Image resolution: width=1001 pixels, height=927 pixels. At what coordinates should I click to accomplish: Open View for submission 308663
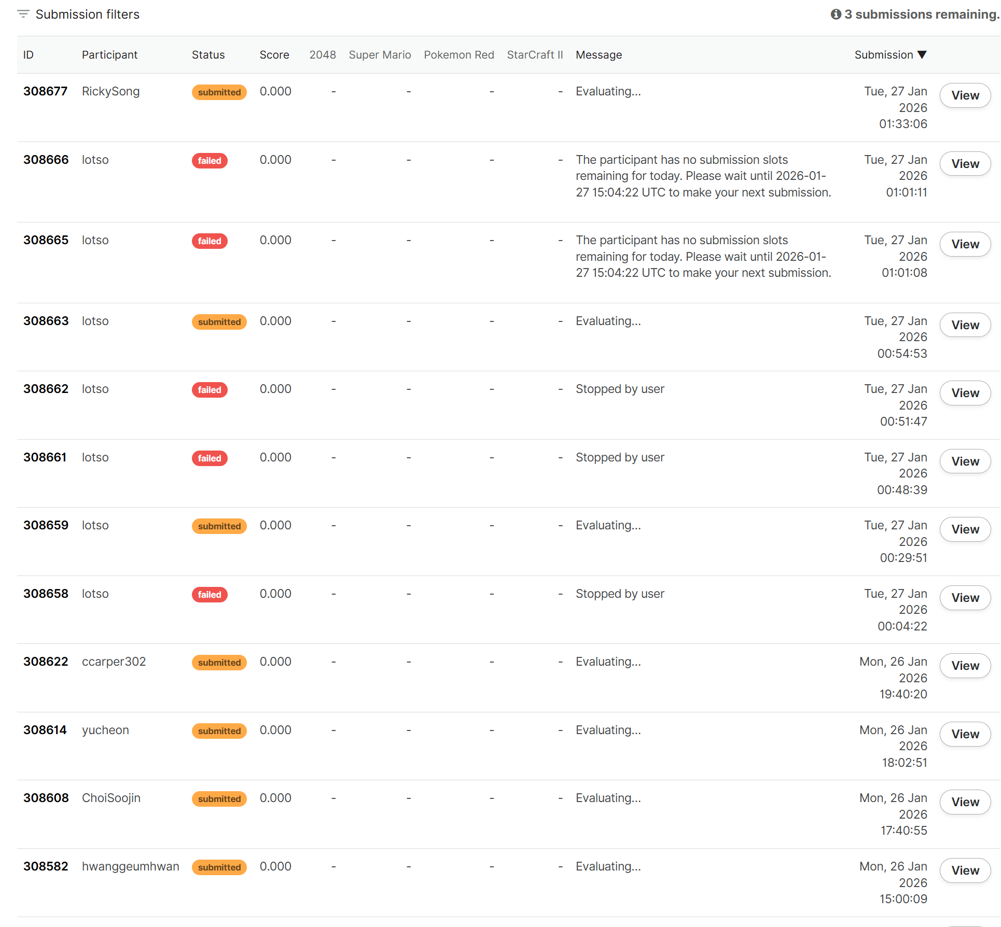965,325
